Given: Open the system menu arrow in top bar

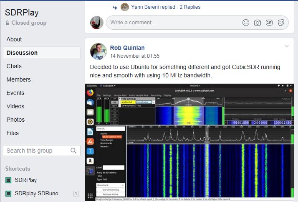Looking at the screenshot, I should (291, 86).
